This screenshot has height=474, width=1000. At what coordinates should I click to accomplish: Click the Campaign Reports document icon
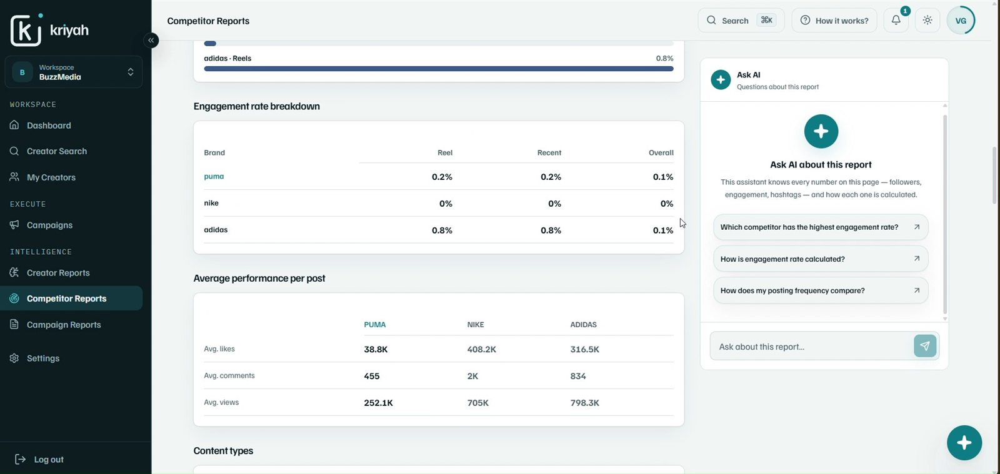14,324
